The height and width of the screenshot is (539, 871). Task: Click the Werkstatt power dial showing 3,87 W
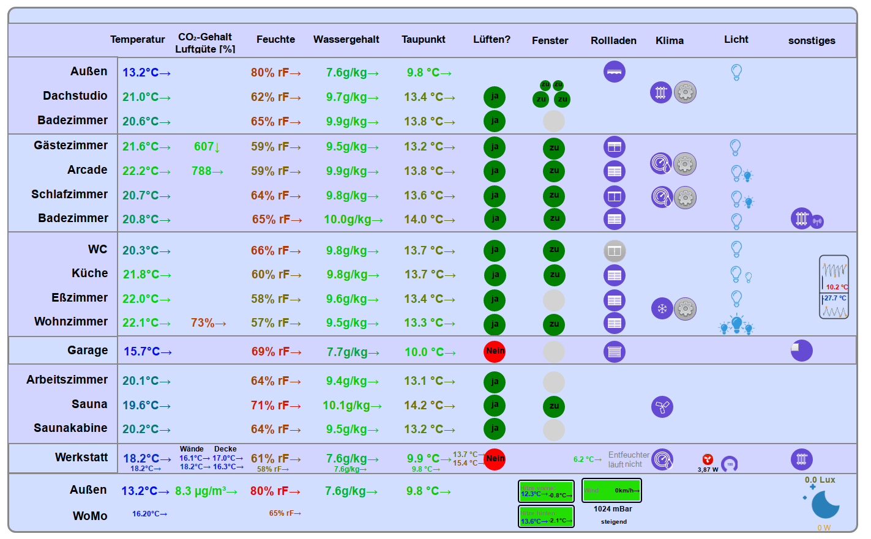pyautogui.click(x=729, y=464)
